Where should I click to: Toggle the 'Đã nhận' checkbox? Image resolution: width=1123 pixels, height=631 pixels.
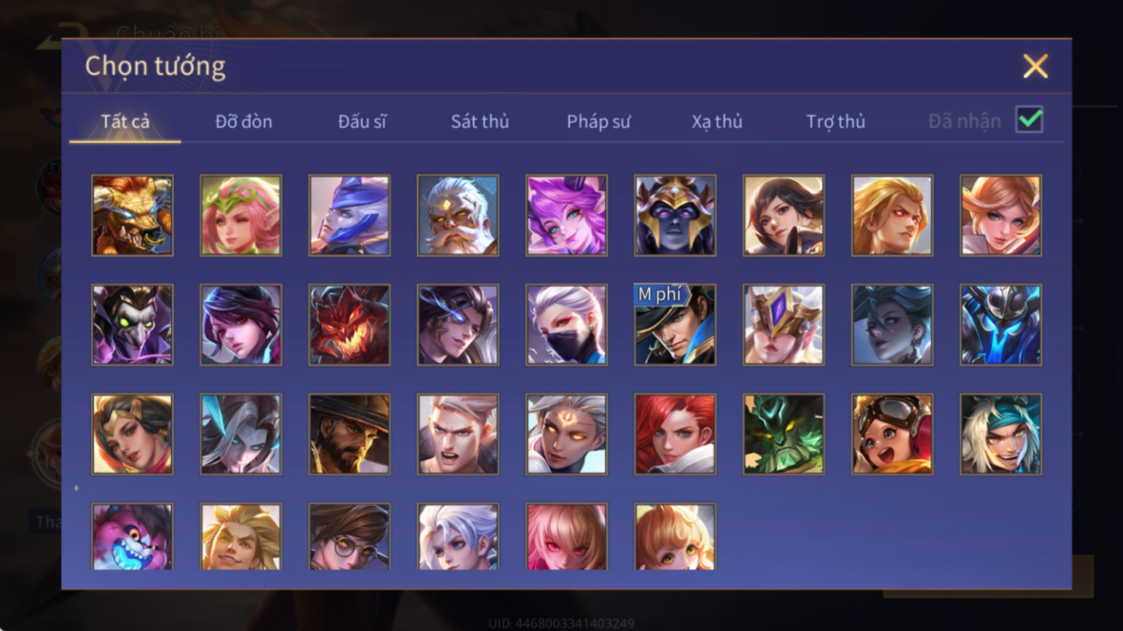(x=1029, y=119)
